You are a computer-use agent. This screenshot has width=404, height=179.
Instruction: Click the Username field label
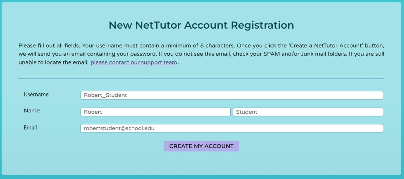pos(36,94)
